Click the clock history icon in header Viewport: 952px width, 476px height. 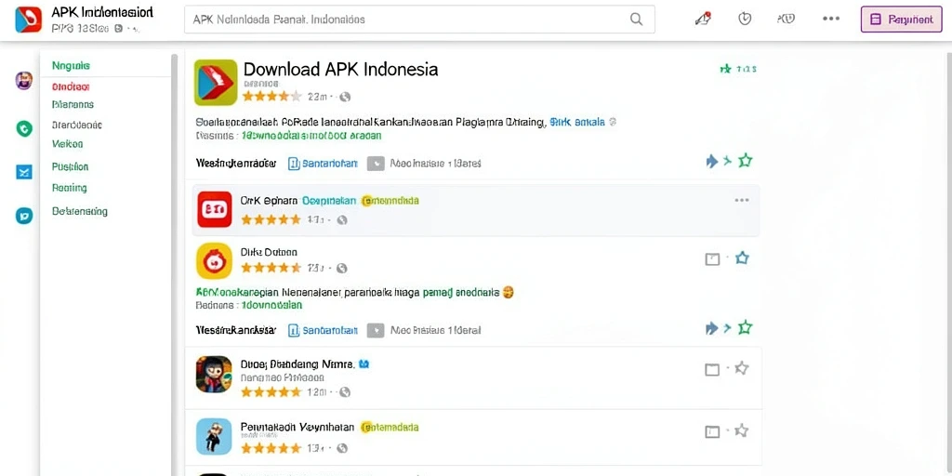click(x=745, y=19)
